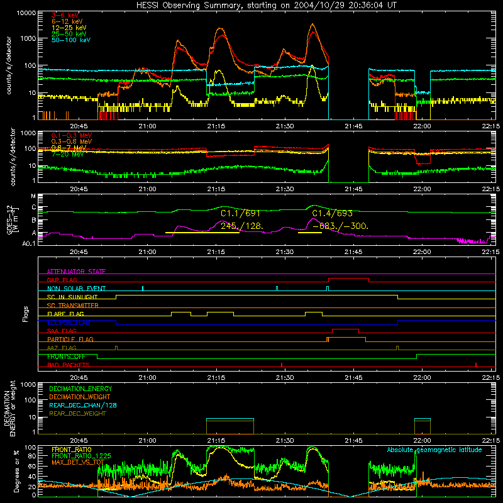Click the DECIMATION_WEIGHT legend label
503x503 pixels.
(80, 397)
